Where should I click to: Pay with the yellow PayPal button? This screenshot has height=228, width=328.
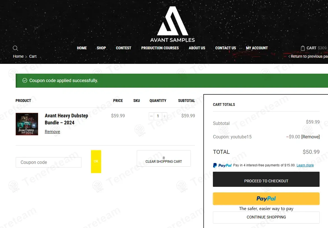click(266, 199)
